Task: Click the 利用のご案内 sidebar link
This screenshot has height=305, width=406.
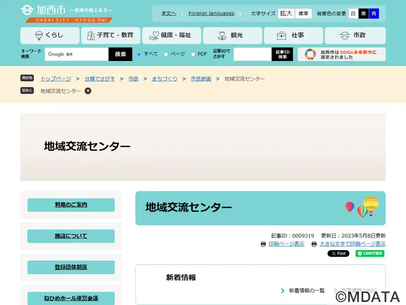Action: pos(71,205)
